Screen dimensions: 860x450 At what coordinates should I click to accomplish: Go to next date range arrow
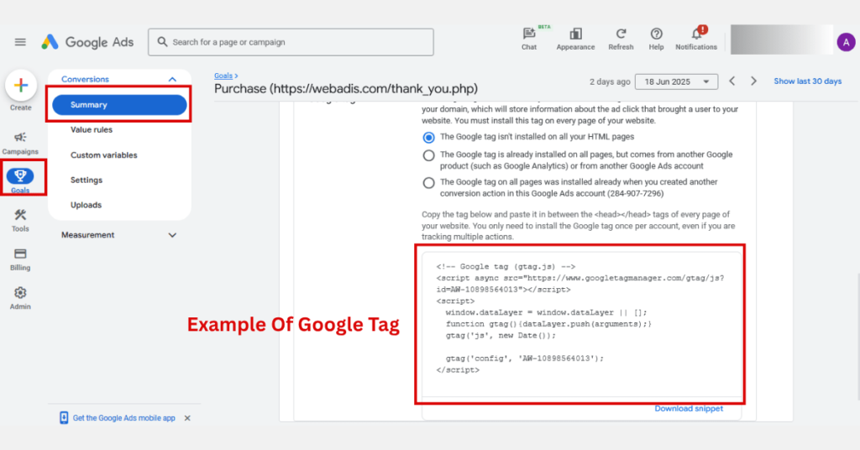click(x=753, y=81)
